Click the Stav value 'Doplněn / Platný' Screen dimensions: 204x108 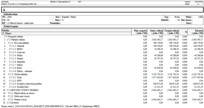pos(69,17)
